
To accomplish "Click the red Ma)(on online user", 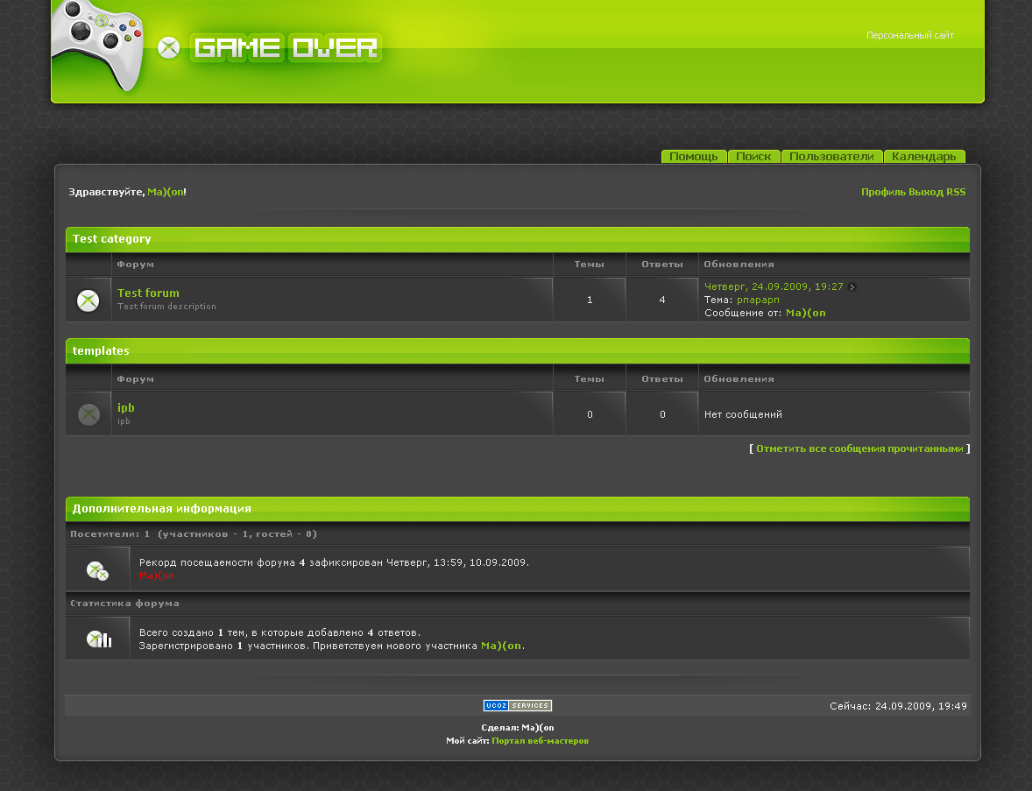I will pos(157,576).
